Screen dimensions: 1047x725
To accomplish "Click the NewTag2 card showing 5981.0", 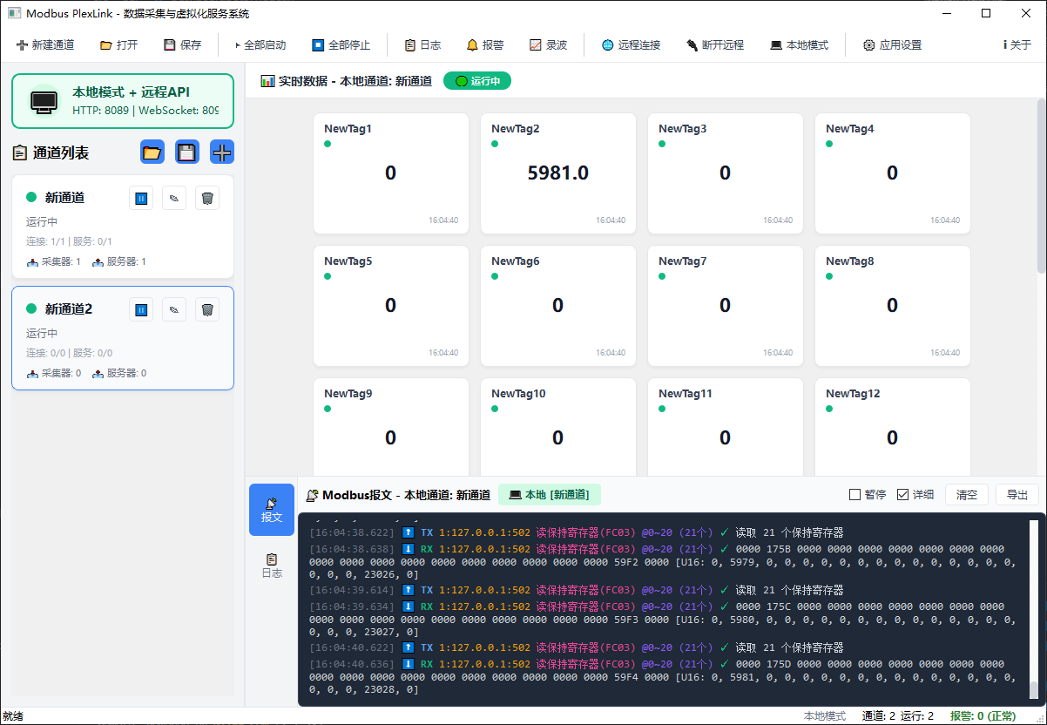I will pos(558,173).
